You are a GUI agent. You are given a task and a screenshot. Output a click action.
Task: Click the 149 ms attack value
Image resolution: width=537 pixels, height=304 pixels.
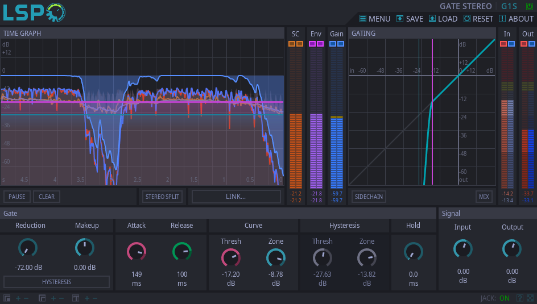137,278
